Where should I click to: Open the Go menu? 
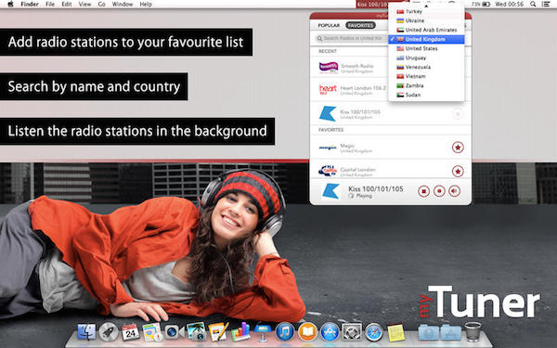[101, 5]
